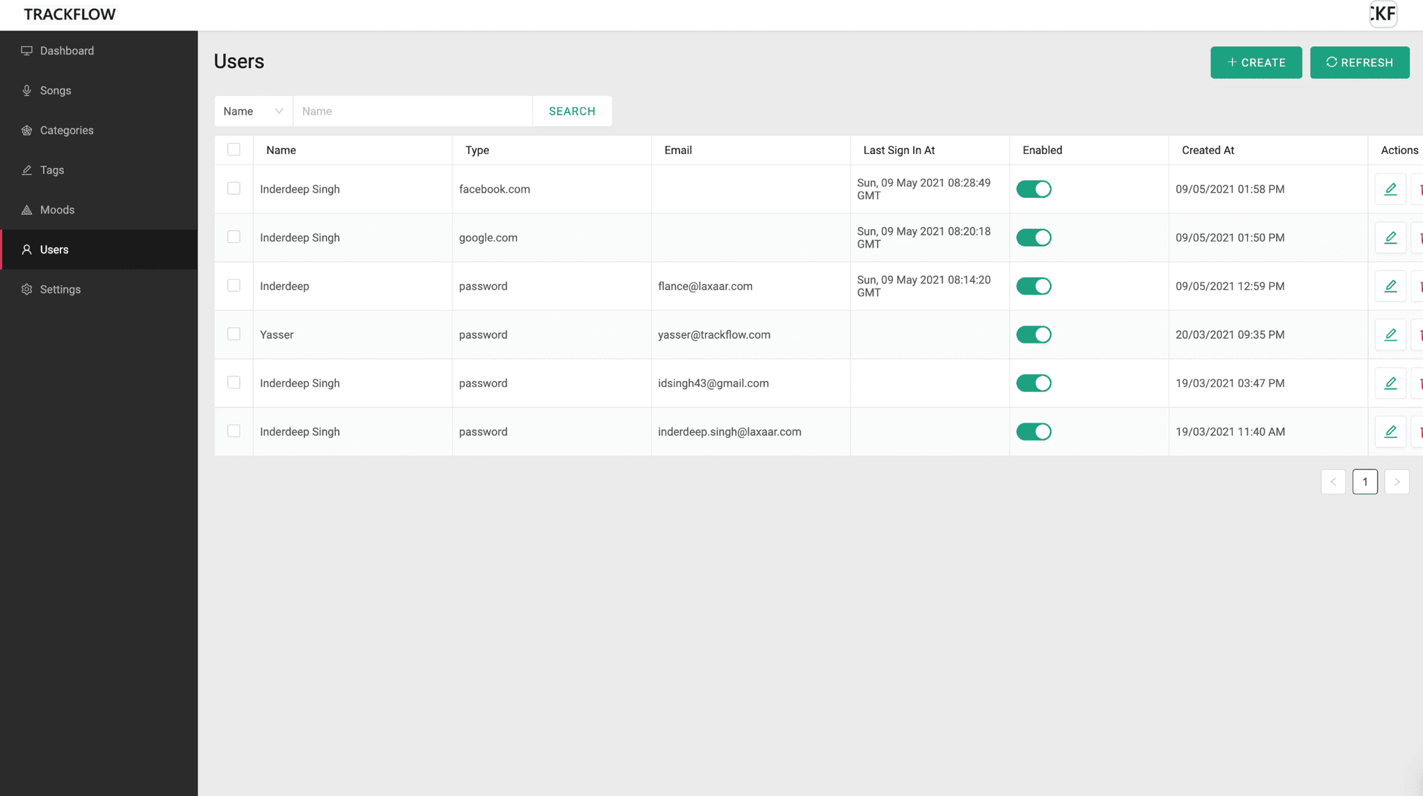
Task: Click the Enabled column header
Action: point(1089,150)
